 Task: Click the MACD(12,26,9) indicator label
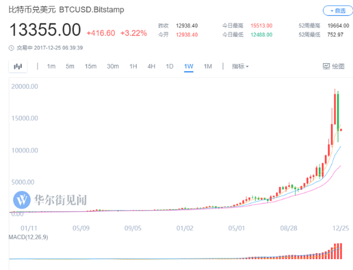click(29, 237)
